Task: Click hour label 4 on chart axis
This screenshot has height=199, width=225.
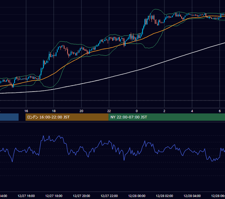Action: click(192, 111)
